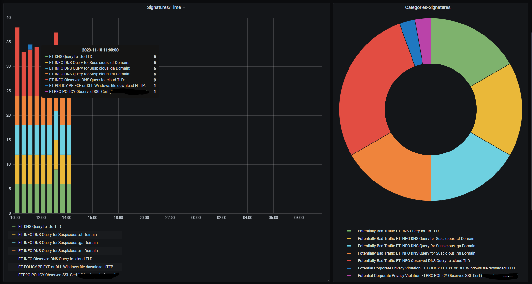Viewport: 532px width, 284px height.
Task: Select Potentially Bad Traffic .cf Domain legend entry
Action: pos(416,239)
